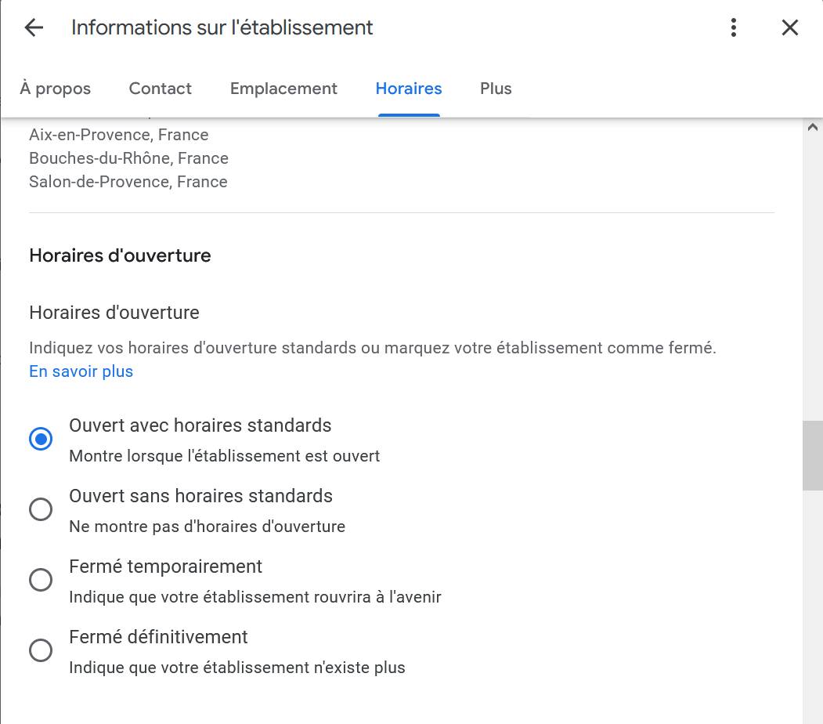823x724 pixels.
Task: Click the Aix-en-Provence, France entry
Action: pyautogui.click(x=118, y=135)
